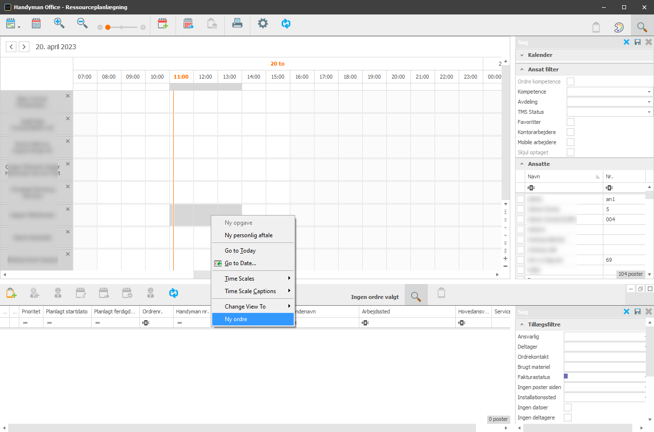Open the TMS Status dropdown
Screen dimensions: 654x432
(x=649, y=112)
